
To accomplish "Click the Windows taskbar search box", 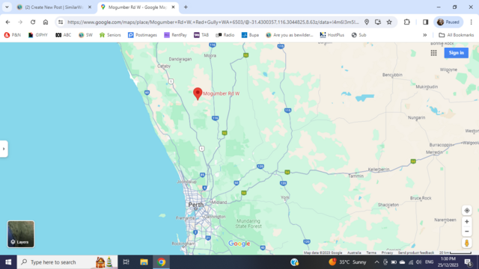I will [x=67, y=262].
